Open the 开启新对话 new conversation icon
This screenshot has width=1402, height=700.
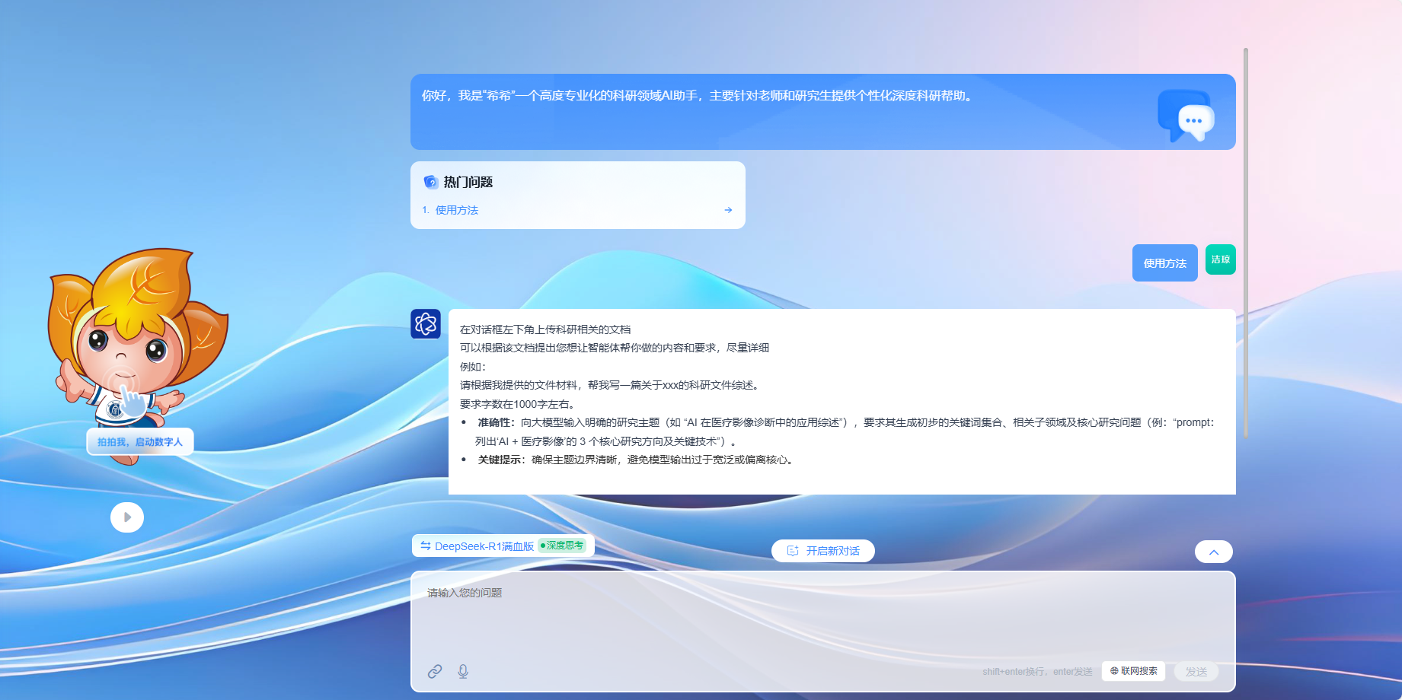click(790, 550)
